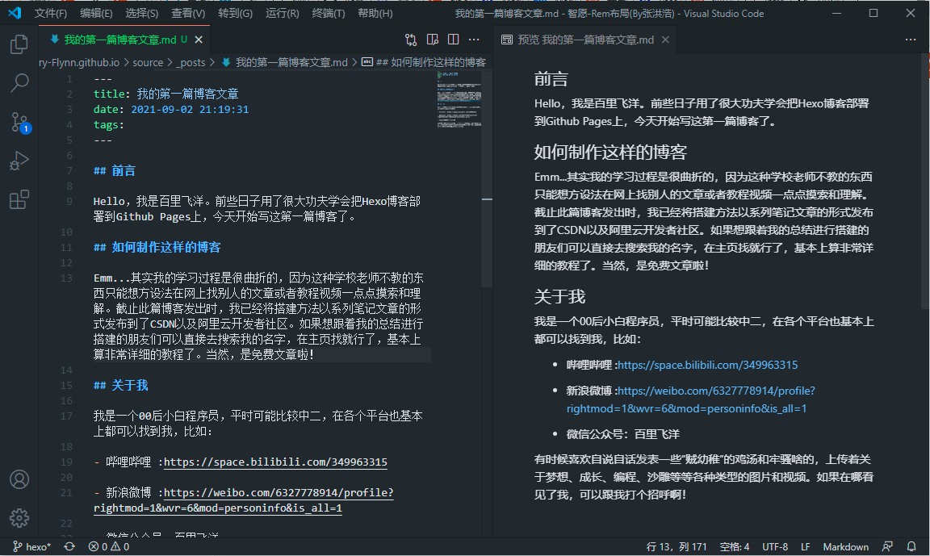Synchronize changes in the status bar
Viewport: 930px width, 556px height.
click(x=69, y=546)
